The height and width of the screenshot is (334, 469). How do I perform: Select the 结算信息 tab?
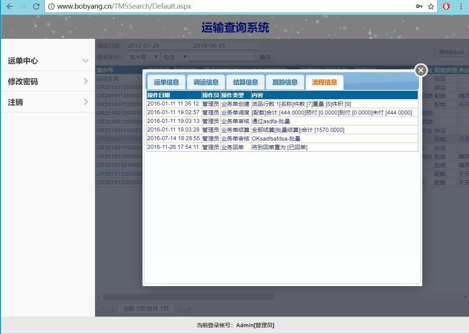click(x=245, y=82)
